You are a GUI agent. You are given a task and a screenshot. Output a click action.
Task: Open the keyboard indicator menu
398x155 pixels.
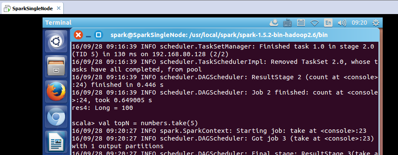[287, 23]
